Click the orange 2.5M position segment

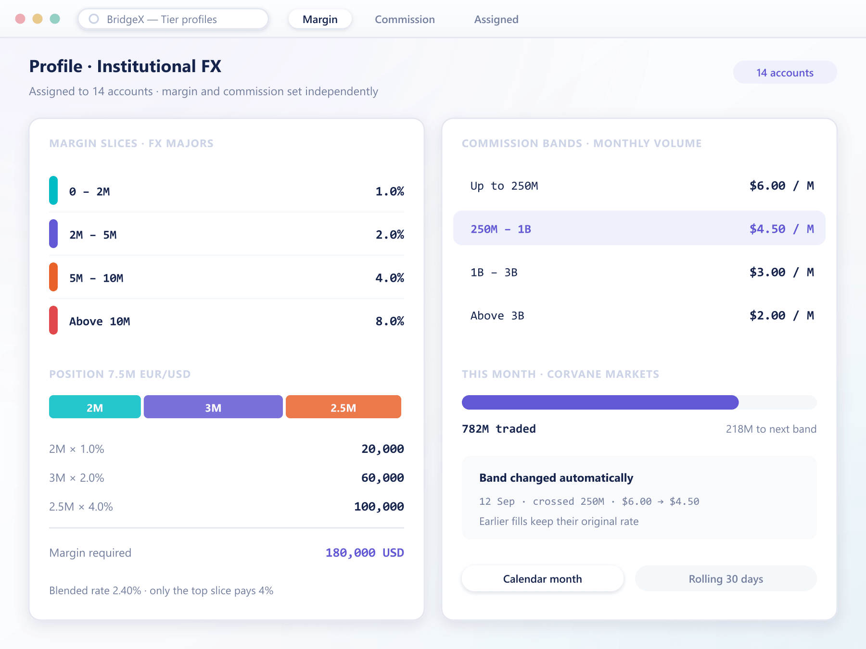[x=344, y=407]
